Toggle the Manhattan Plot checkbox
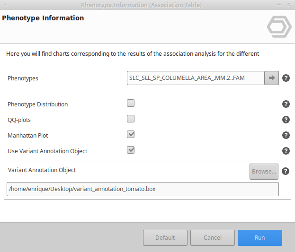The image size is (295, 252). [131, 134]
